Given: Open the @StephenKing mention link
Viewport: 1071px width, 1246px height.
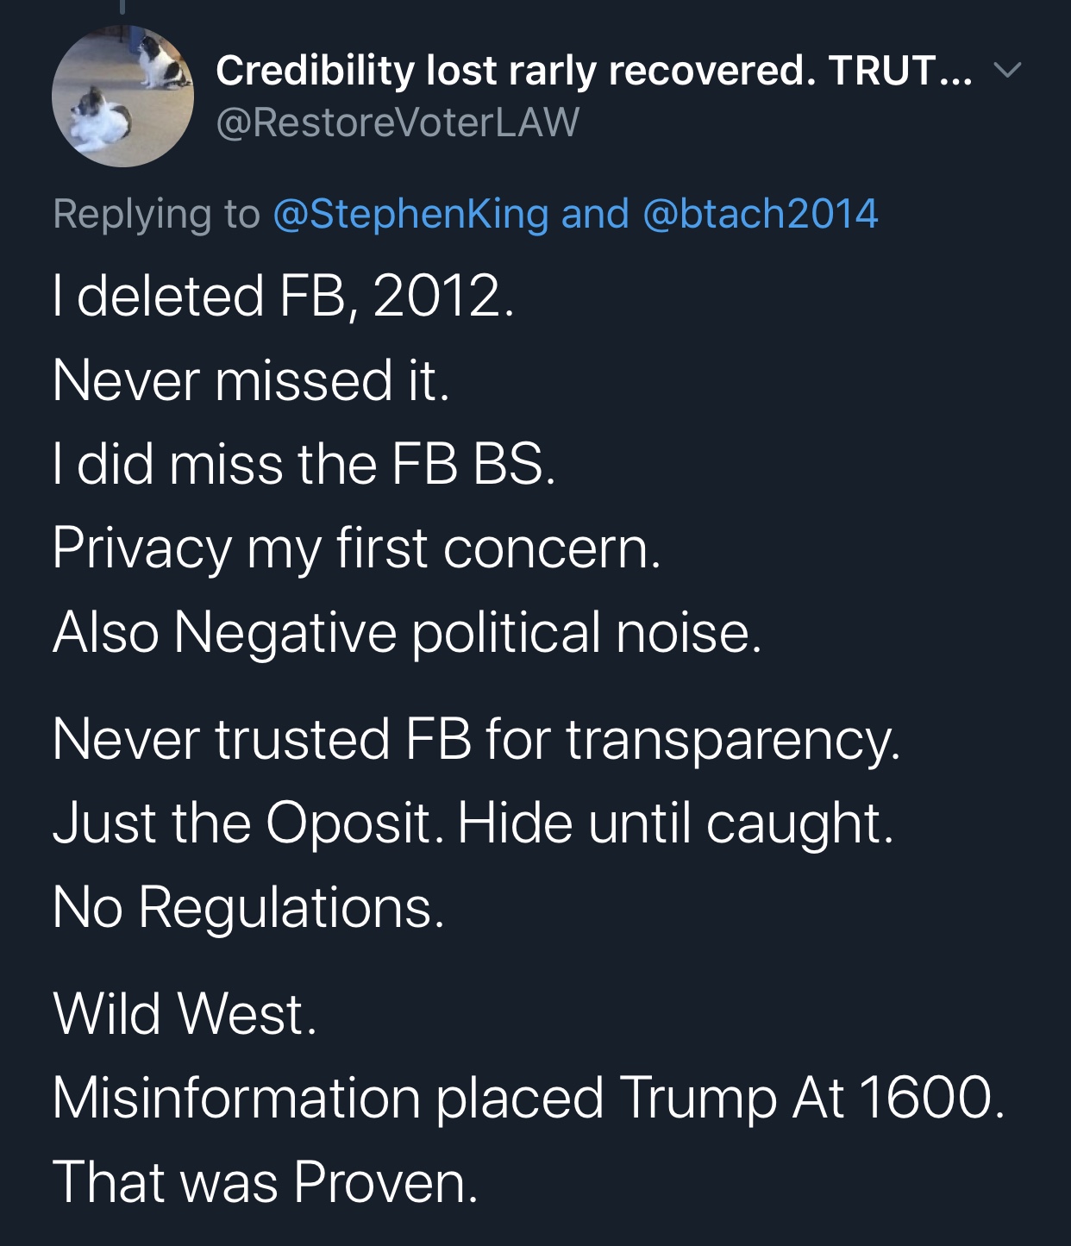Looking at the screenshot, I should tap(410, 214).
